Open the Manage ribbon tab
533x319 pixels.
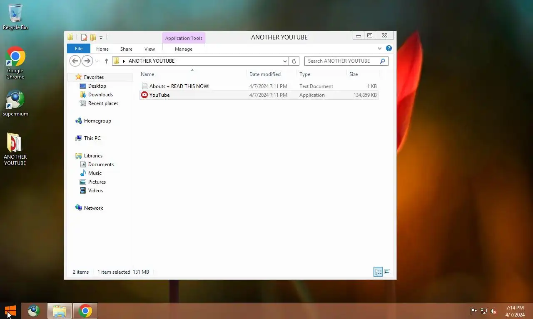(184, 49)
